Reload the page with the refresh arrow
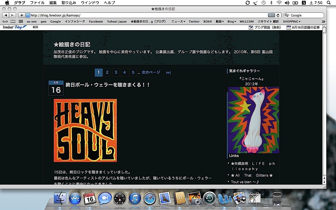Screen dimensions: 336x210 pos(278,15)
